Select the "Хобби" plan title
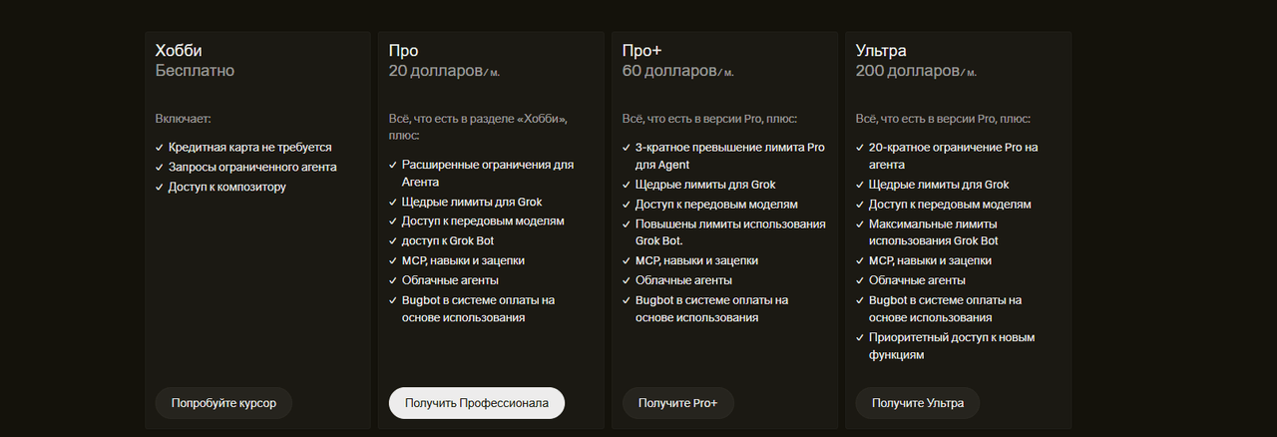 coord(180,50)
